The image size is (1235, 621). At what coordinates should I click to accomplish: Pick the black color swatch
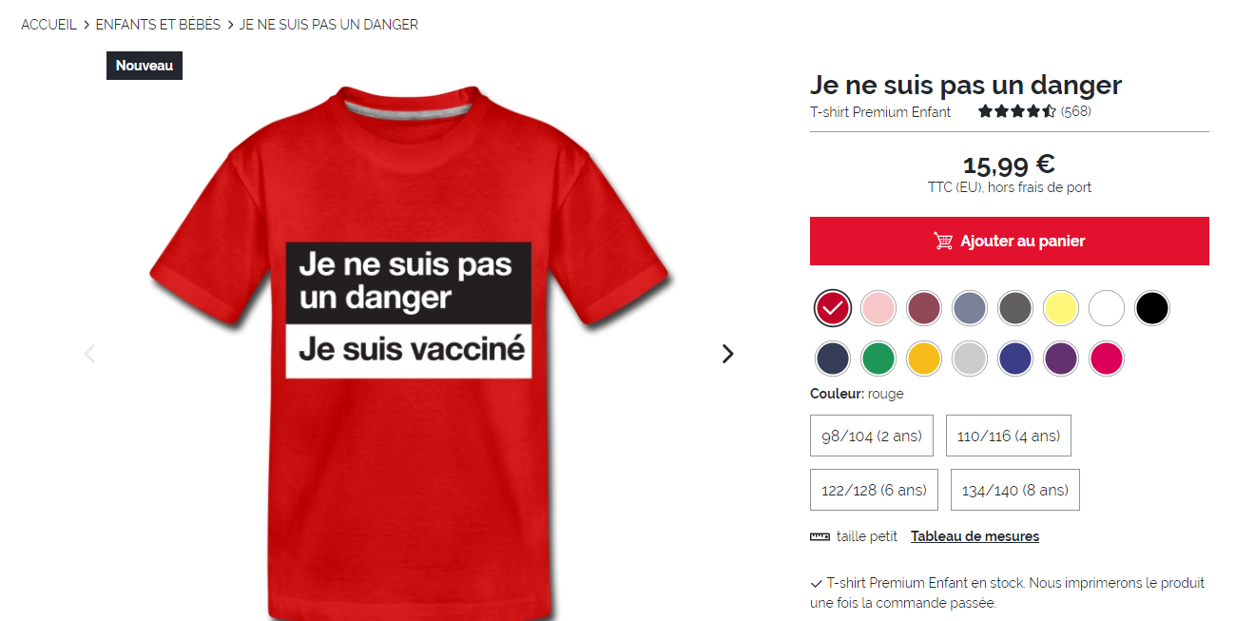pyautogui.click(x=1151, y=308)
